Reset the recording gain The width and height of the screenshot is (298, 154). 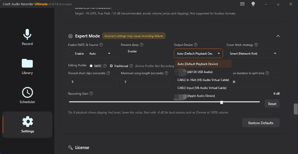pos(272,104)
